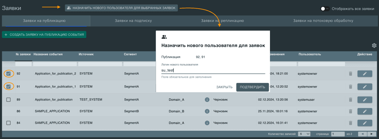Image resolution: width=379 pixels, height=139 pixels.
Task: Edit application 92 with pencil button
Action: click(x=365, y=74)
